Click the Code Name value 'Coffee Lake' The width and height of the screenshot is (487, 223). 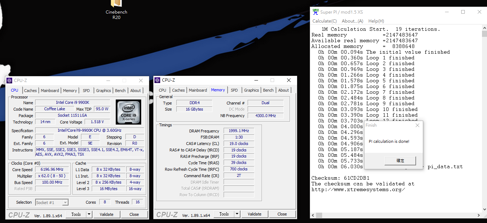[54, 109]
